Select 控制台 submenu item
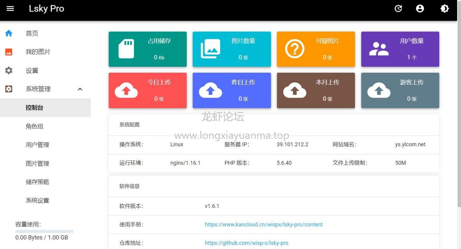 click(x=45, y=108)
